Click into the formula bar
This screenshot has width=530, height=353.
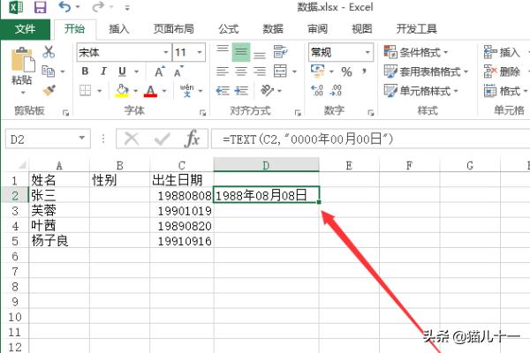370,139
